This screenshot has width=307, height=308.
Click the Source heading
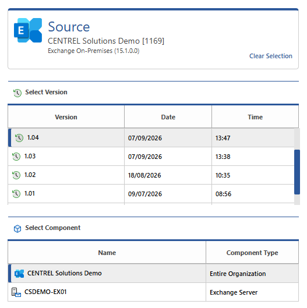tap(69, 27)
